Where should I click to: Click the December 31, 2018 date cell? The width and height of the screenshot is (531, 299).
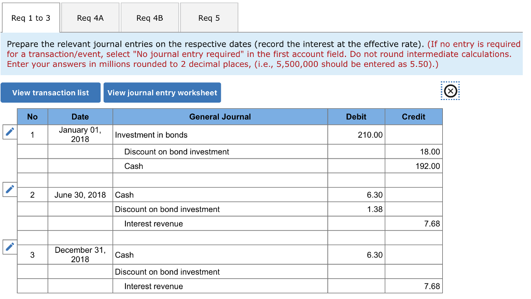click(80, 254)
